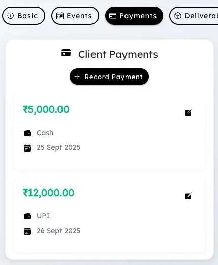Switch to the Basic tab

23,16
